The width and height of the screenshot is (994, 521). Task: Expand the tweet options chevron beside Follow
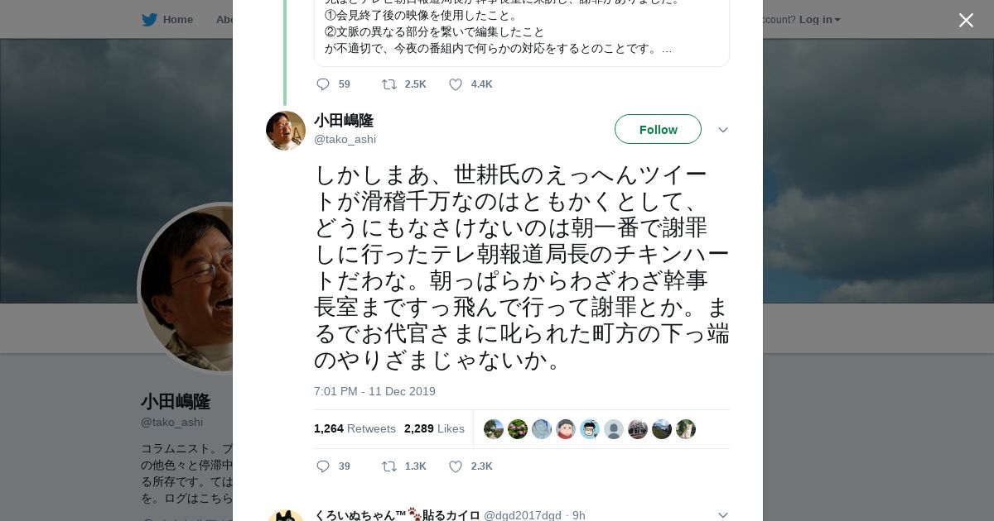722,130
